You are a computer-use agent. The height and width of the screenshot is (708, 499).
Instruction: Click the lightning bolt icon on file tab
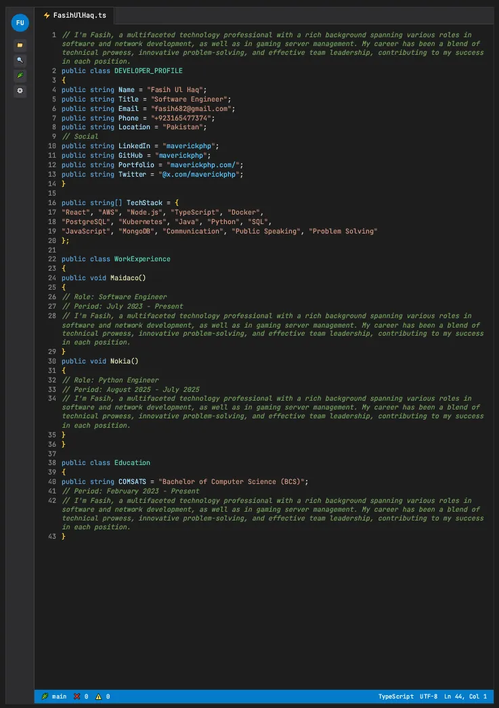pos(46,15)
